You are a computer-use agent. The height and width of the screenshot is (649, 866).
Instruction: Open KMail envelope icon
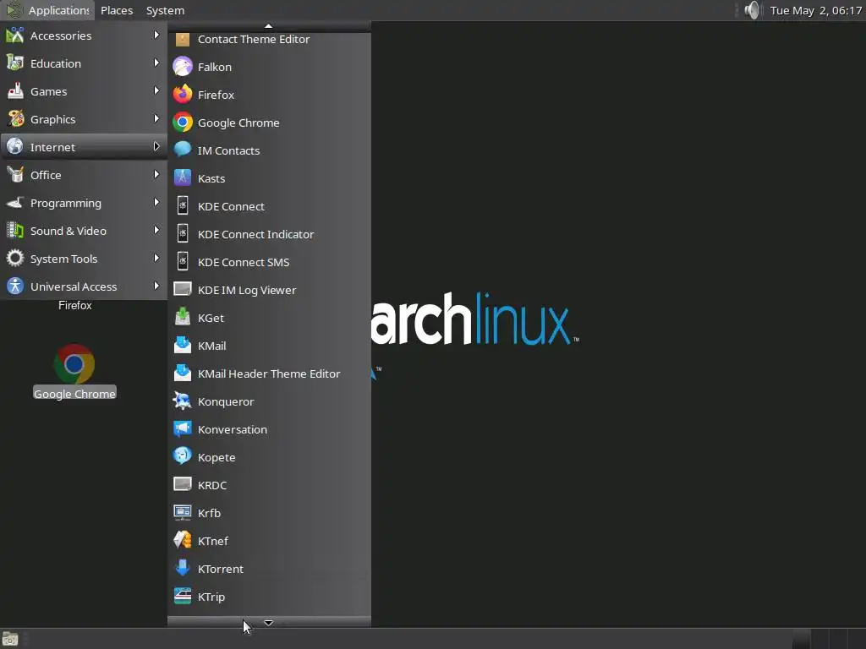183,346
